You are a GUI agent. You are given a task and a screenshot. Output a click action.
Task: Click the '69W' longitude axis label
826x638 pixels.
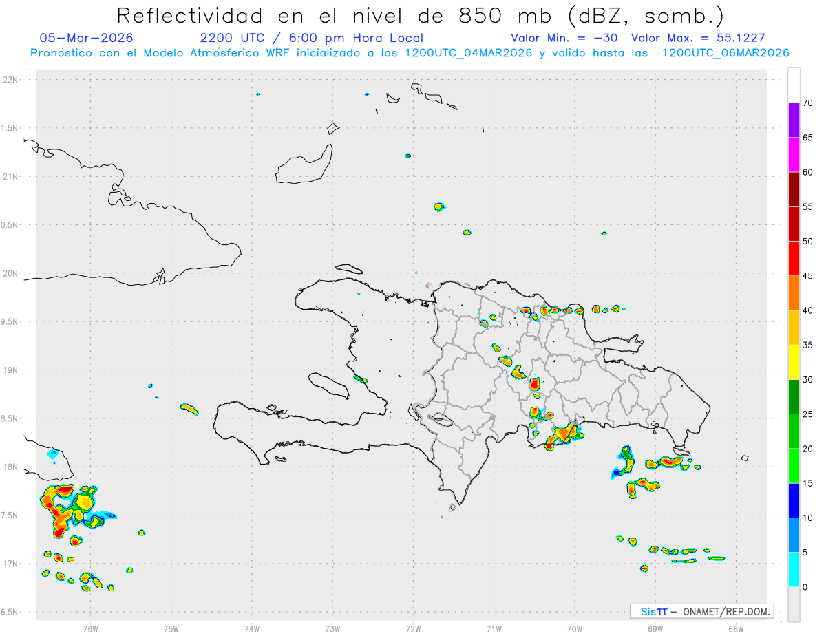[655, 628]
